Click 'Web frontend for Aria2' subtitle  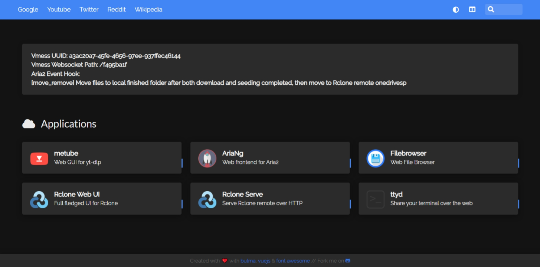tap(251, 162)
